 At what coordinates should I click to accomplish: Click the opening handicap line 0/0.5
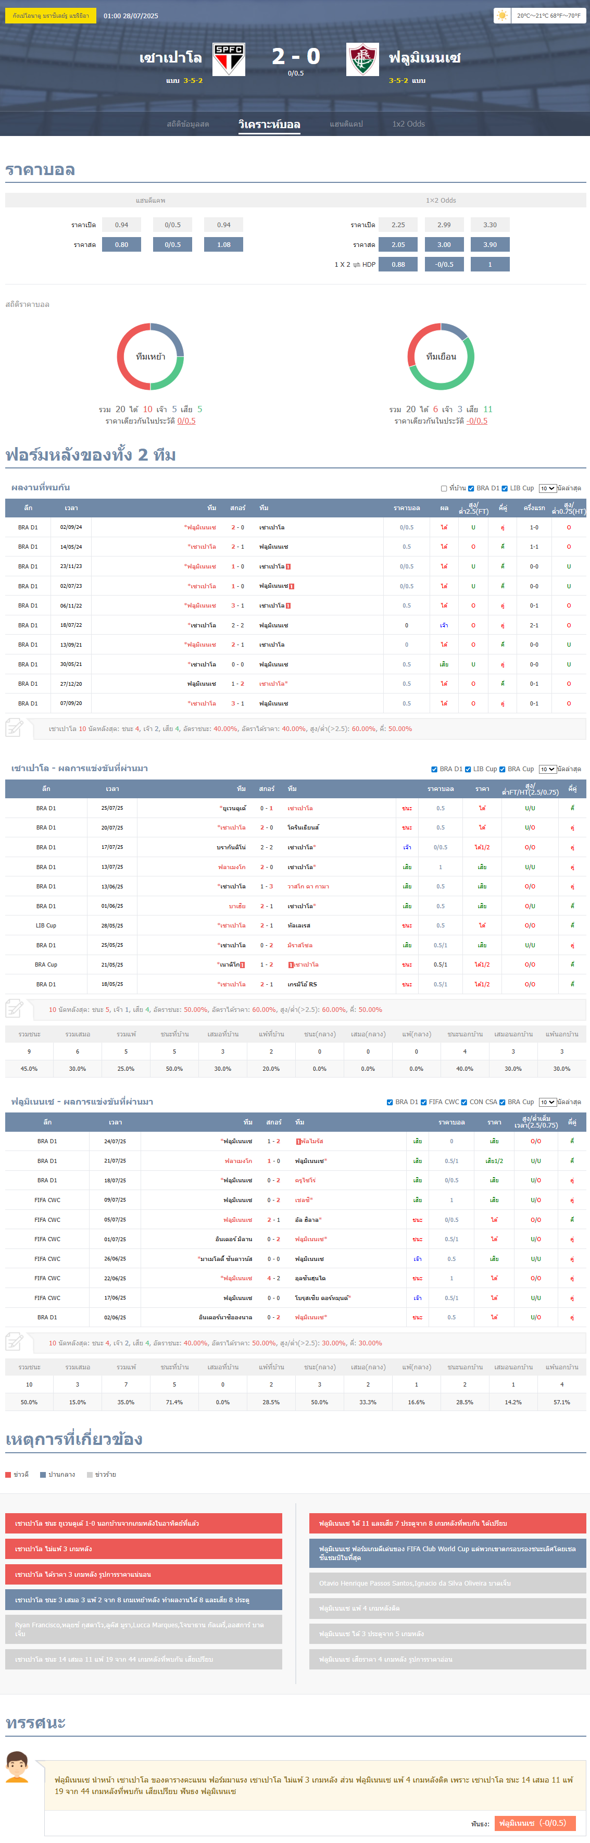click(x=172, y=225)
